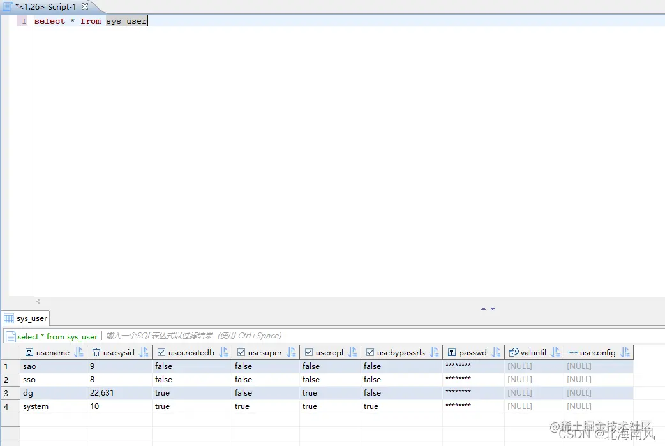This screenshot has height=446, width=665.
Task: Select userepl 'true' cell in dg row
Action: pyautogui.click(x=331, y=393)
